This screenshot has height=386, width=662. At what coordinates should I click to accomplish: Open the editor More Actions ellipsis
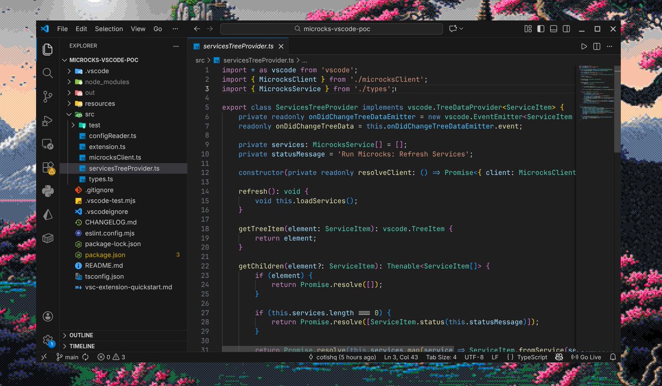coord(608,46)
